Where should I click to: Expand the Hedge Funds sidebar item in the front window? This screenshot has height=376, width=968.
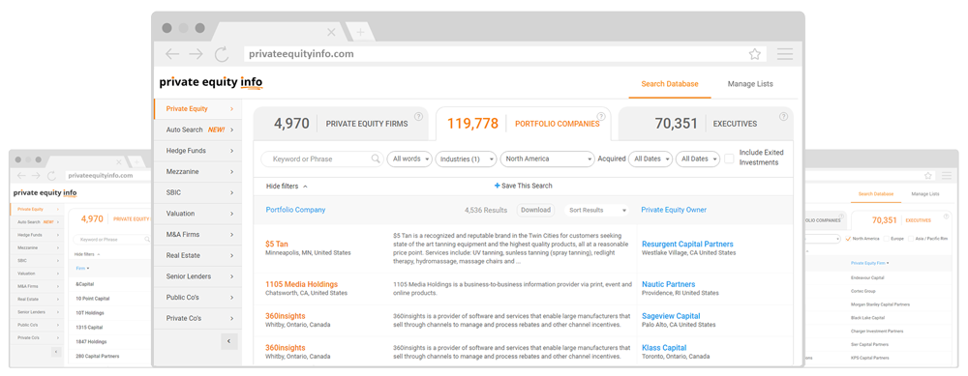tap(197, 151)
